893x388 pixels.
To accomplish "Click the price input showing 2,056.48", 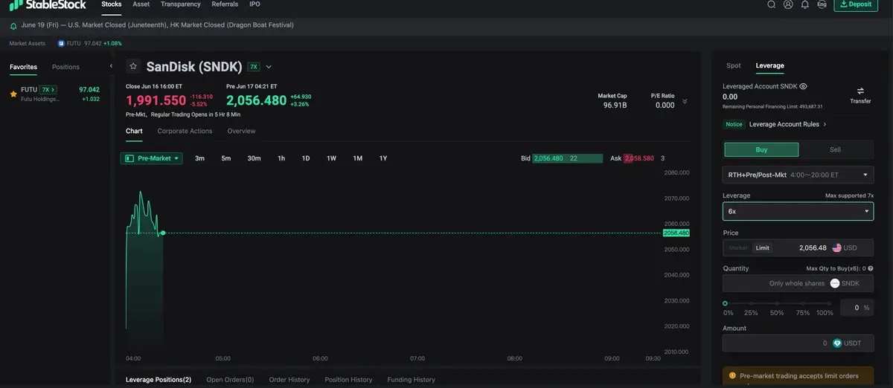I will (x=813, y=248).
